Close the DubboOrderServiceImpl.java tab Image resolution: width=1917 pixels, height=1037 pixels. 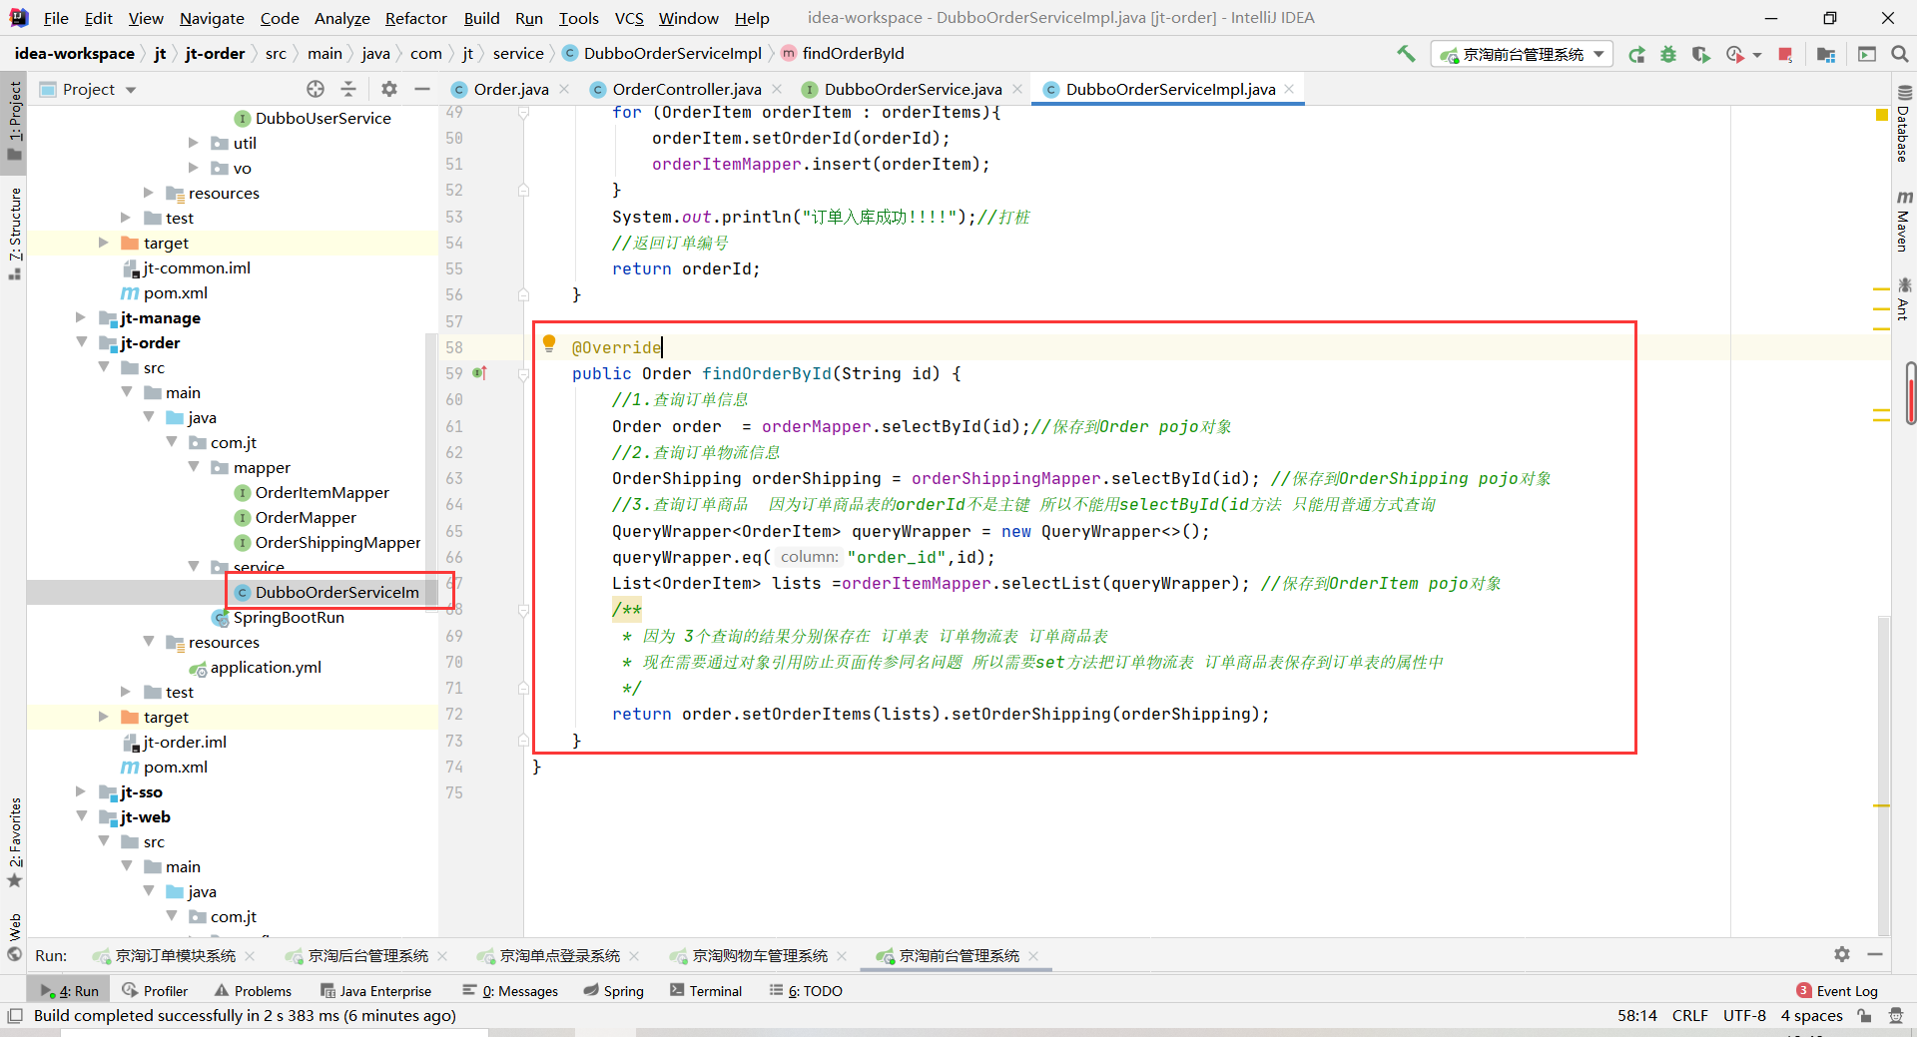[1290, 89]
